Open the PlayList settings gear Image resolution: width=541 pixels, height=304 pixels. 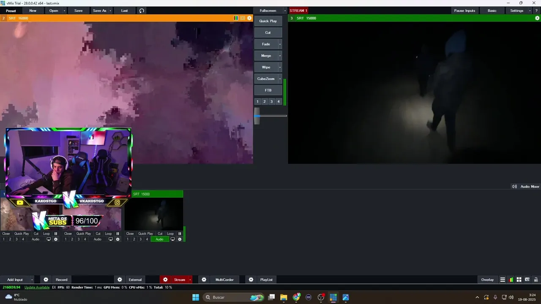click(x=251, y=280)
